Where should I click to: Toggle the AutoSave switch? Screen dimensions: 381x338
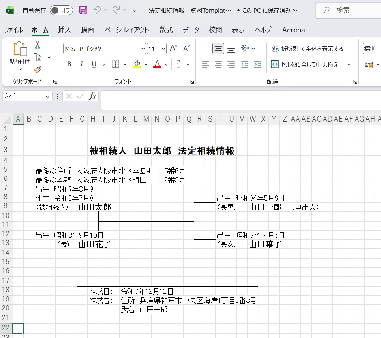(x=61, y=10)
